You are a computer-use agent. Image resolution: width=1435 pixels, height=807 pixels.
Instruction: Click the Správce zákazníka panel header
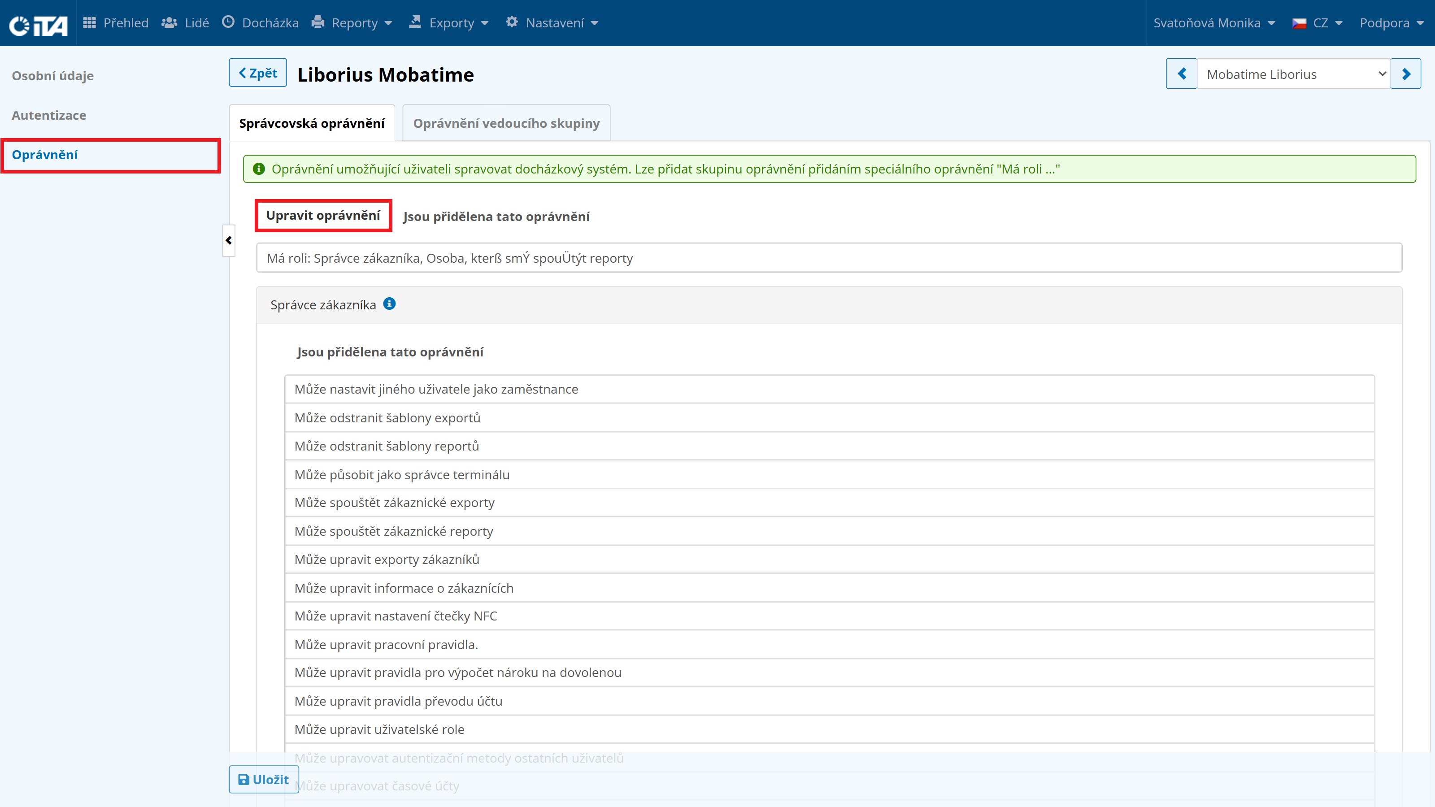click(x=829, y=305)
